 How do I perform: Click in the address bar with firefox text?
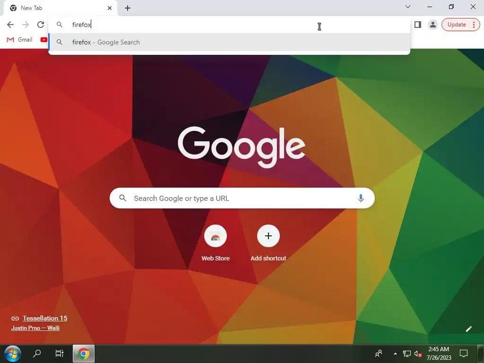[229, 25]
